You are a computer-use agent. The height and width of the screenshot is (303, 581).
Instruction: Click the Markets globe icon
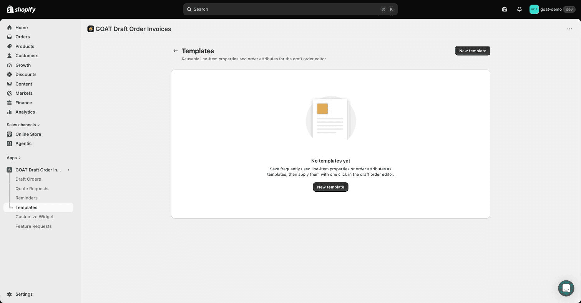coord(10,93)
